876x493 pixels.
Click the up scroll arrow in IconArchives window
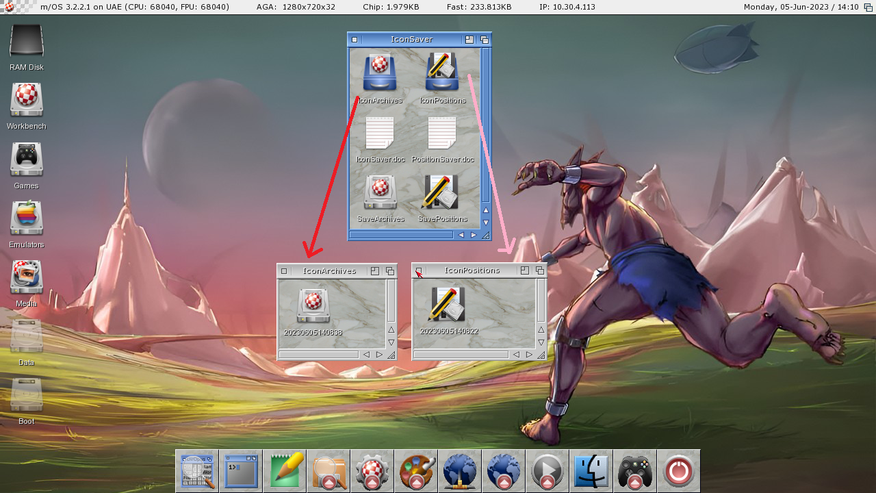[391, 329]
